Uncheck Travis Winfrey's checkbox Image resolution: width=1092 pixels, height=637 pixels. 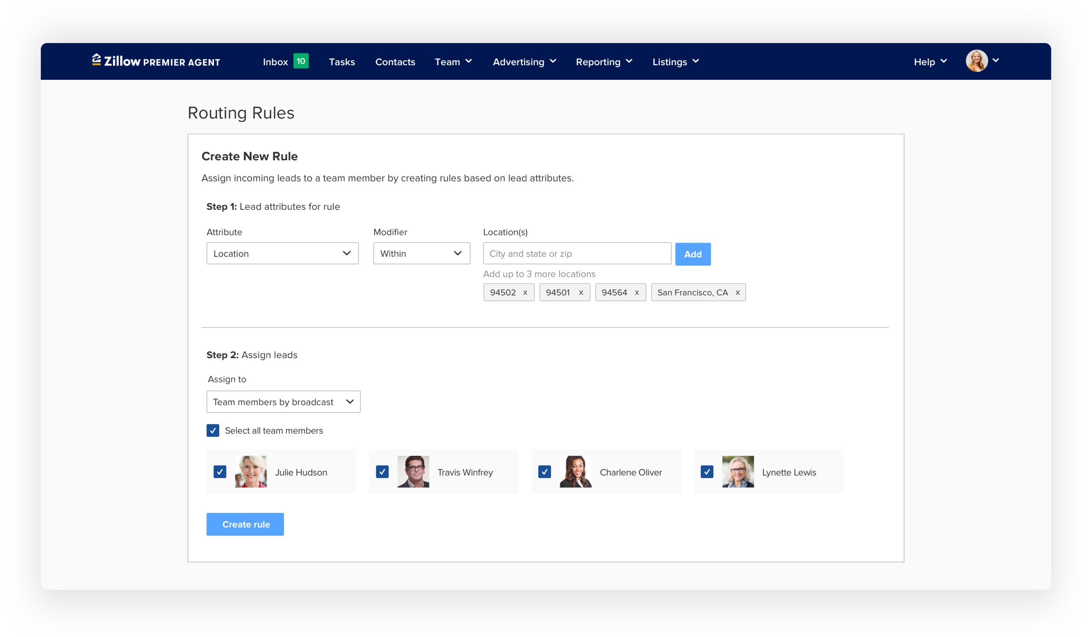point(382,472)
